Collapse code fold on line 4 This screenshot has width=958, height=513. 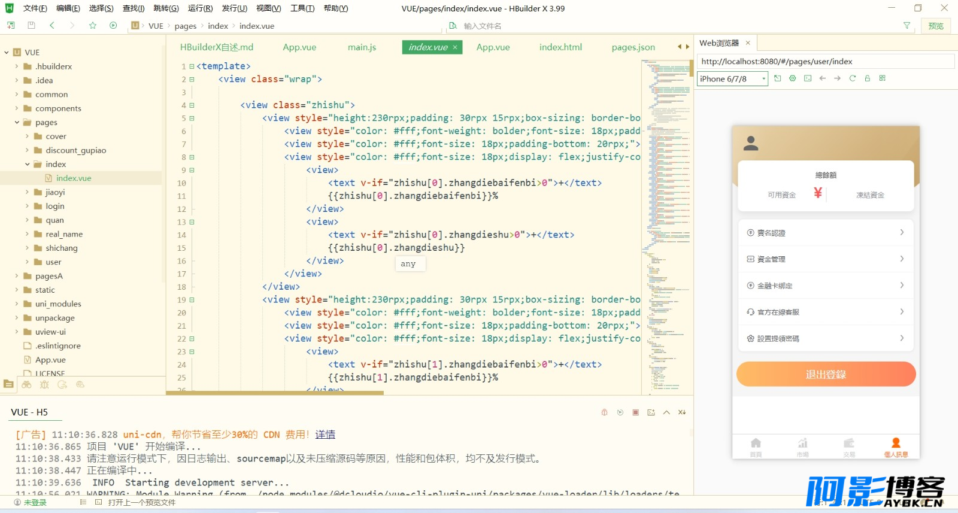(192, 105)
